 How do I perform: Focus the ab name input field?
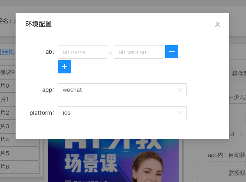coord(83,52)
